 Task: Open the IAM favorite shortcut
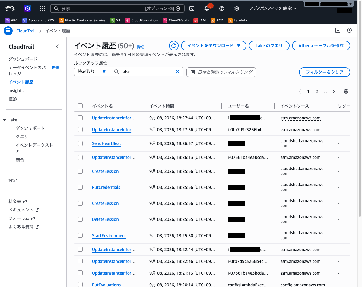coord(199,20)
